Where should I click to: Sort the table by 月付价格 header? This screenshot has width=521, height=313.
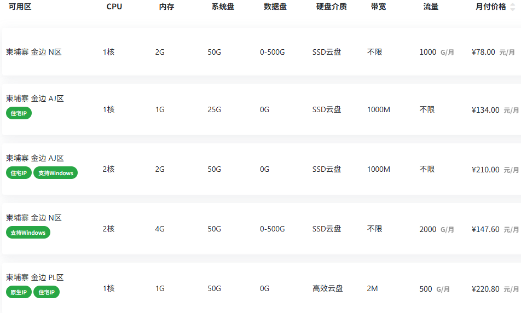[x=491, y=7]
